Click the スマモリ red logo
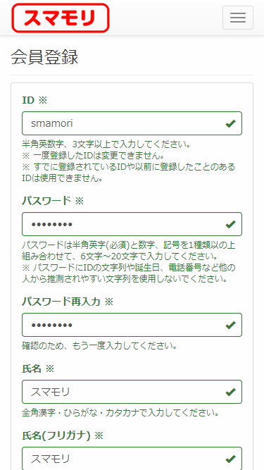The height and width of the screenshot is (470, 264). (x=61, y=18)
